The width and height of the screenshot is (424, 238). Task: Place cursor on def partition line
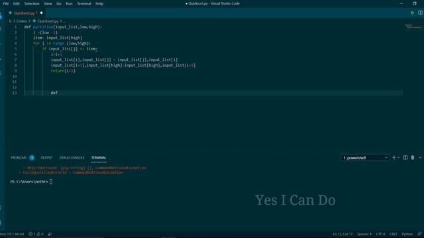pyautogui.click(x=63, y=27)
